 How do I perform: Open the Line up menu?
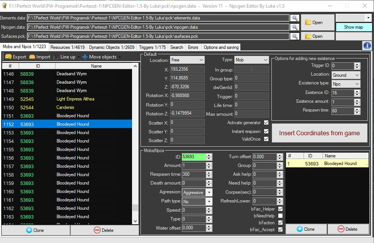tap(66, 57)
